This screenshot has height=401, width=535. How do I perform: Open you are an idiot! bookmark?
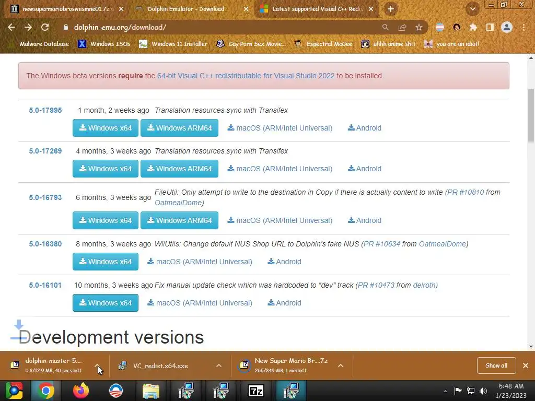(x=452, y=44)
